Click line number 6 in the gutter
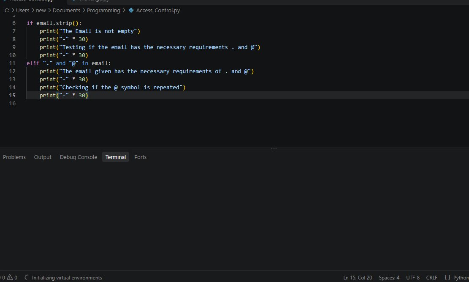469x282 pixels. click(x=14, y=23)
